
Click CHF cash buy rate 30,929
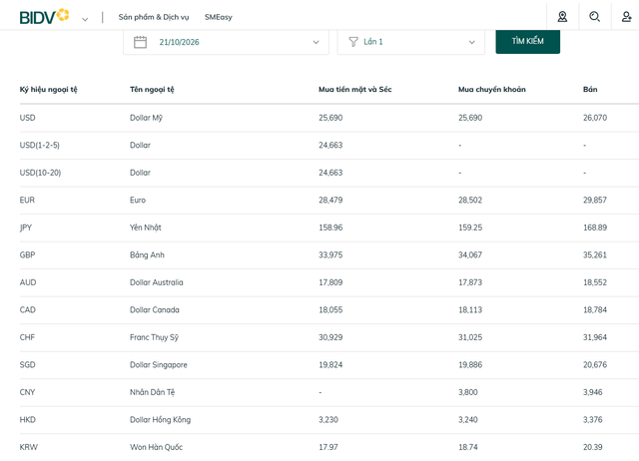pos(330,337)
